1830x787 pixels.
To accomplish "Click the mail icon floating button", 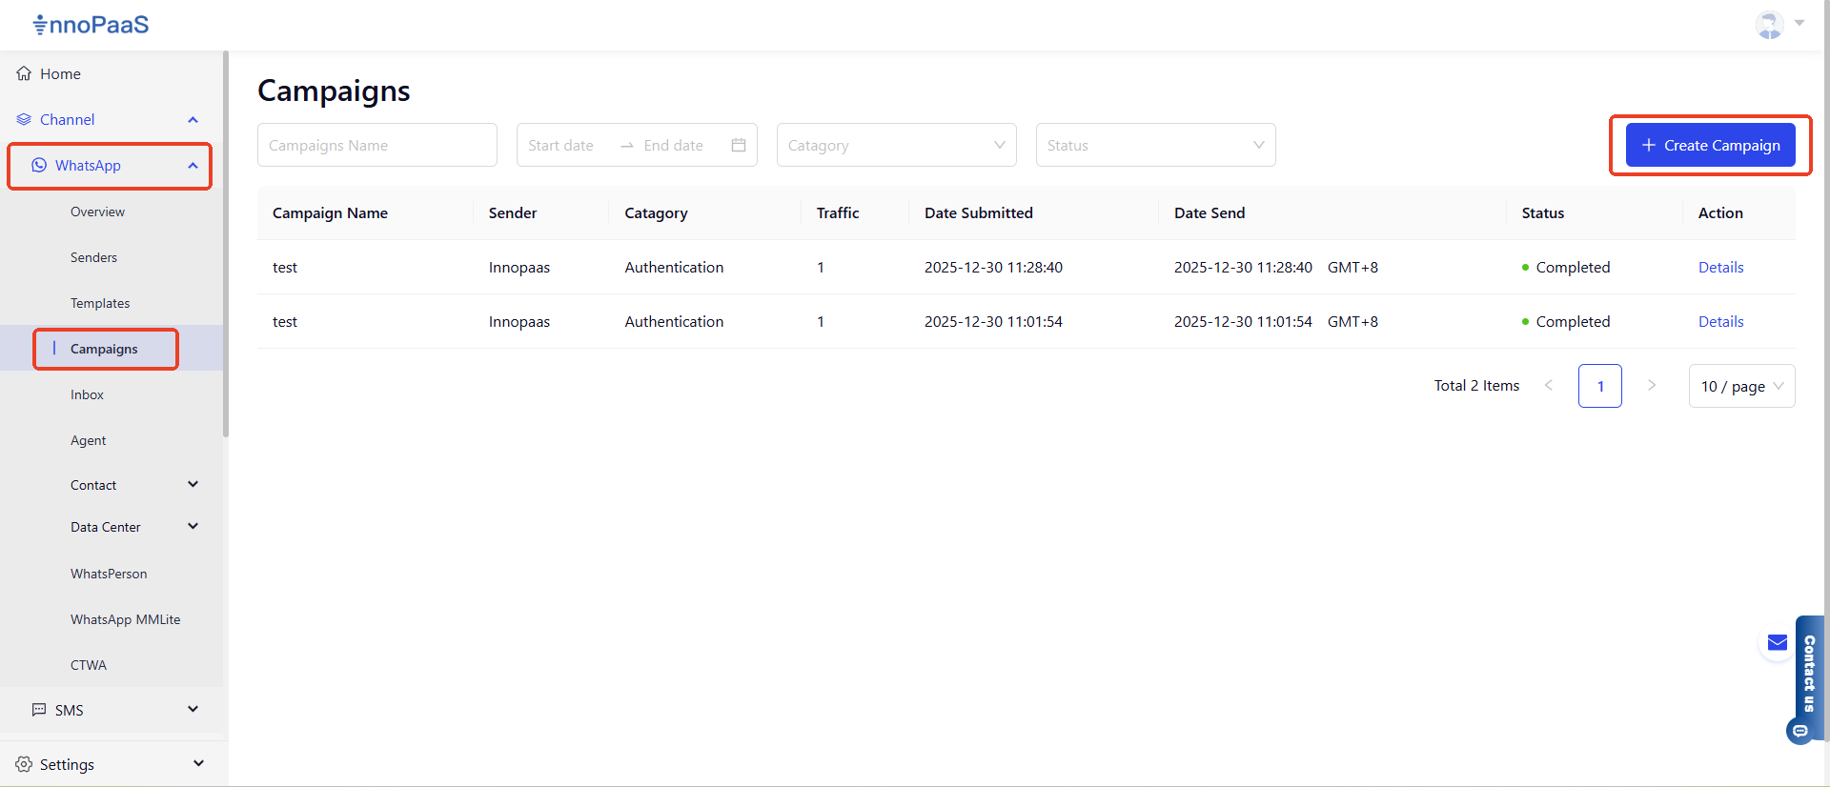I will point(1777,643).
